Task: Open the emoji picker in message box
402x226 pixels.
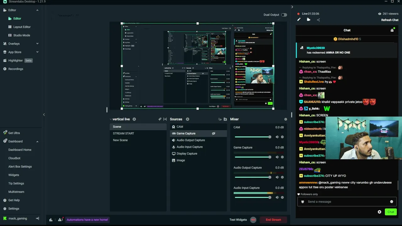Action: point(392,202)
